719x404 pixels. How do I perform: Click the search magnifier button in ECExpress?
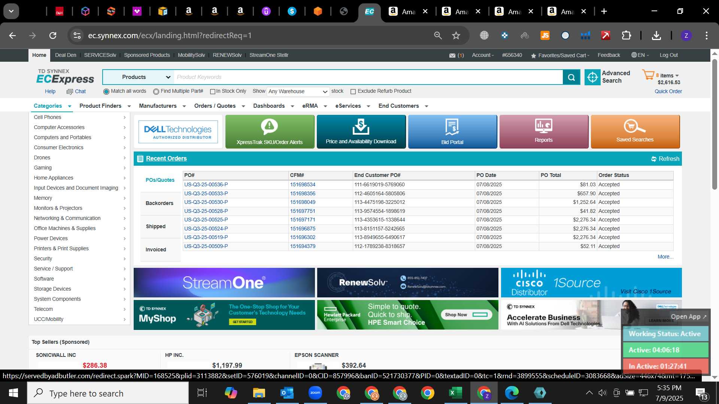571,77
